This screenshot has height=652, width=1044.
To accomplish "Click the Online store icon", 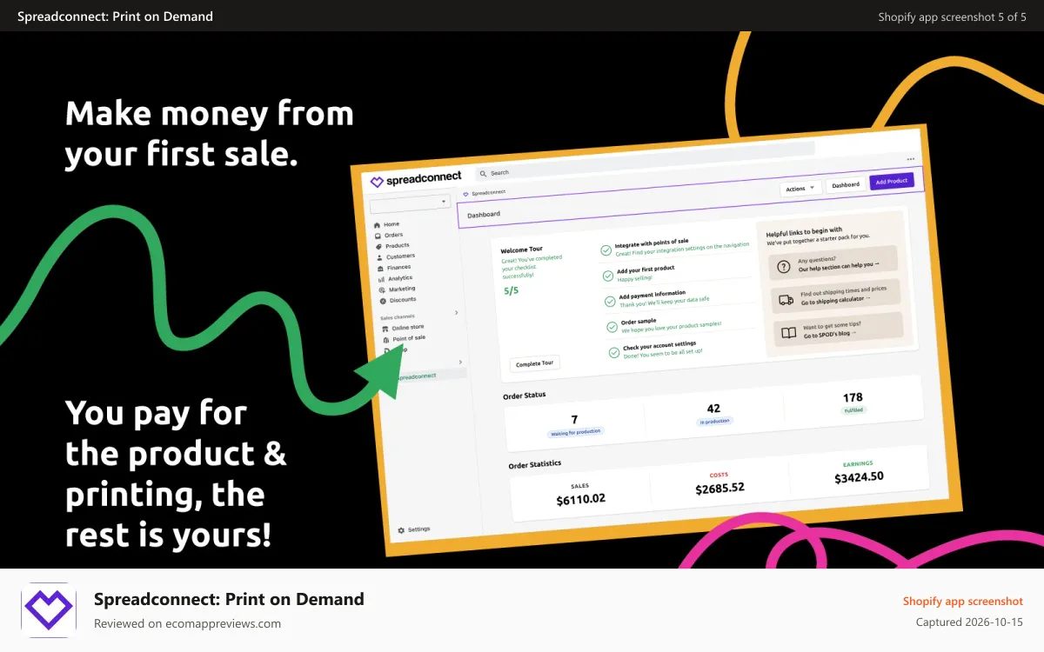I will 385,329.
